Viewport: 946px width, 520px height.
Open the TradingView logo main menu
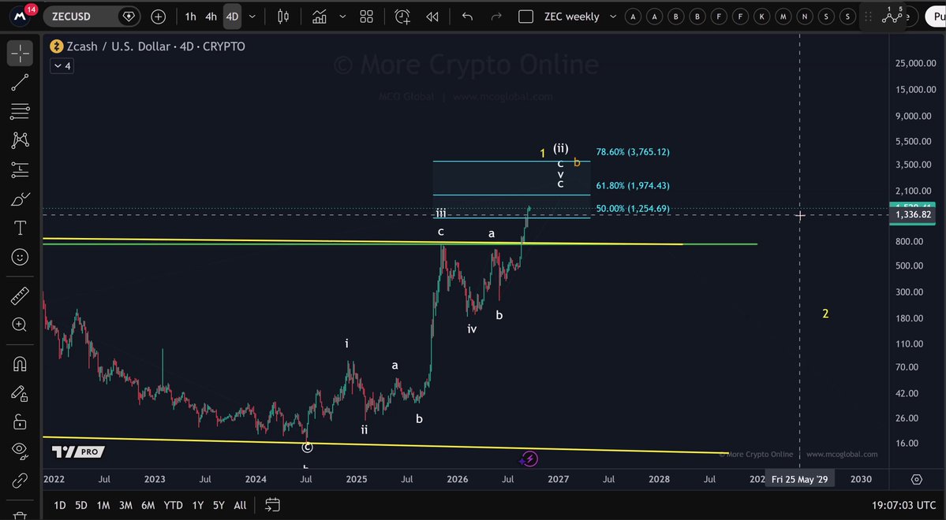pyautogui.click(x=20, y=17)
